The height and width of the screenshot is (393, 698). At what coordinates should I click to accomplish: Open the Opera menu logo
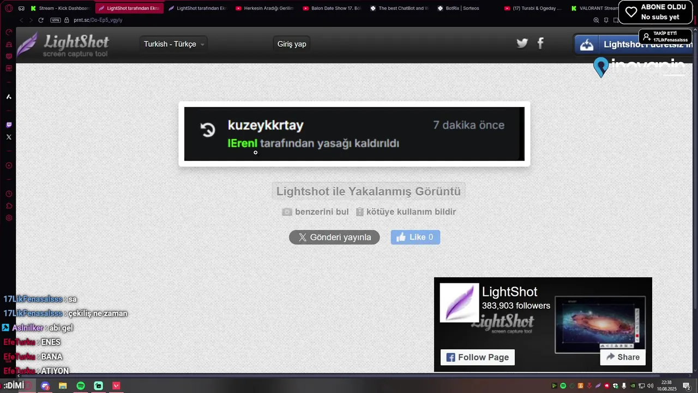click(9, 8)
